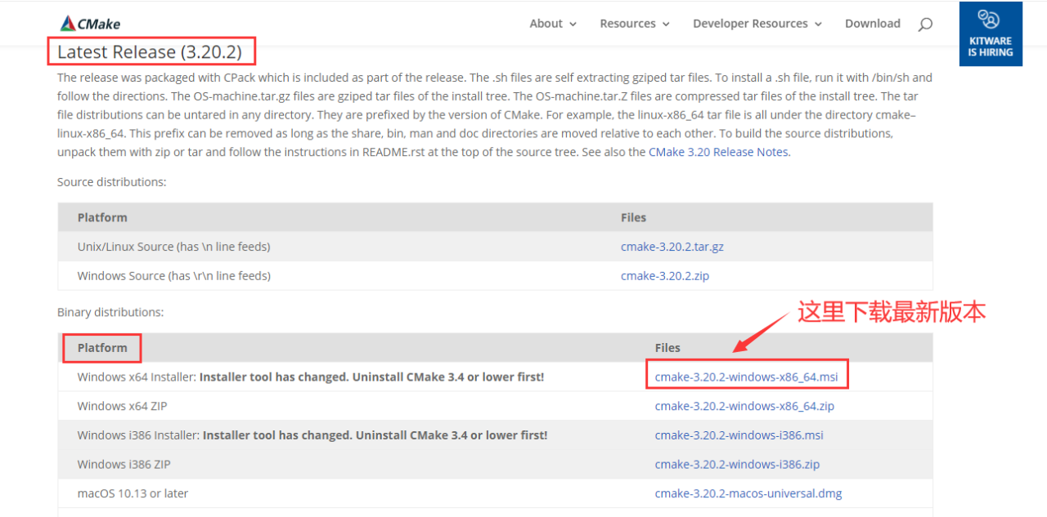1047x517 pixels.
Task: Click the Windows x64 Installer row text
Action: pyautogui.click(x=311, y=377)
